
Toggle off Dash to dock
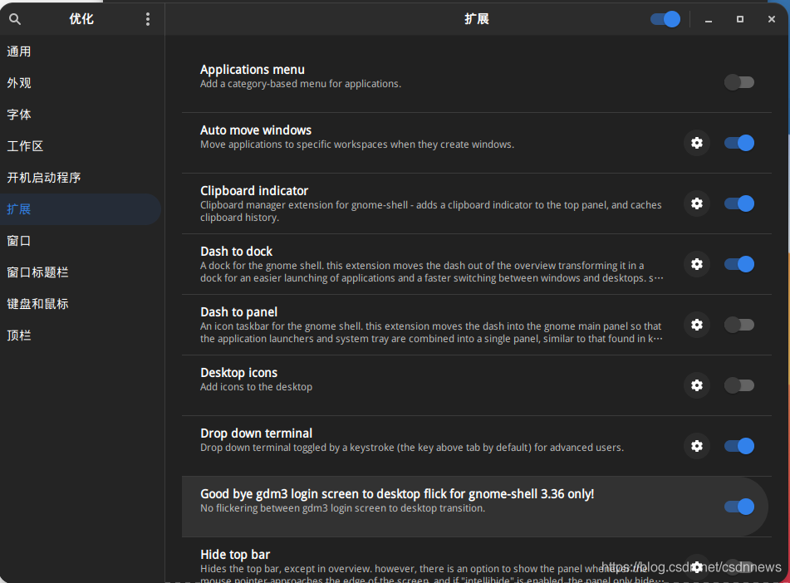coord(738,264)
